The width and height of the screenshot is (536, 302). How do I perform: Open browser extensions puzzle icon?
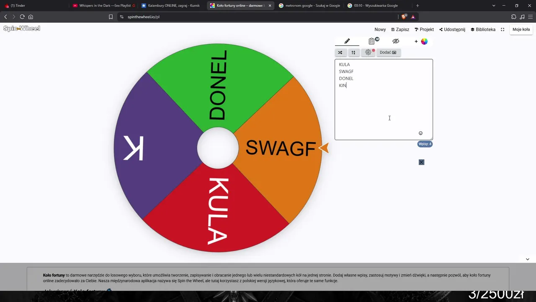coord(514,17)
